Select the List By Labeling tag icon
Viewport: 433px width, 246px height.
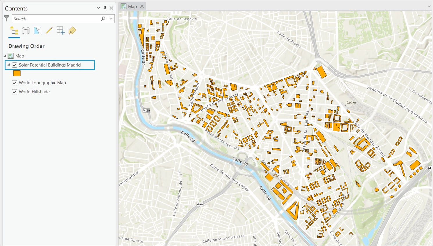pyautogui.click(x=72, y=30)
